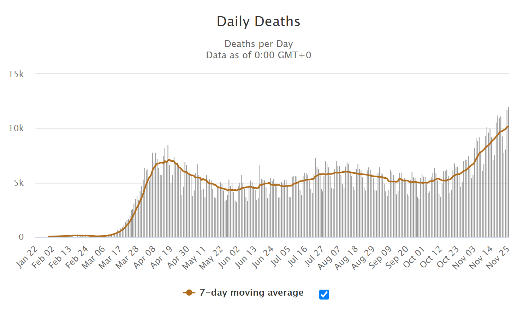The height and width of the screenshot is (314, 523).
Task: Click the 0 y-axis label
Action: (21, 237)
